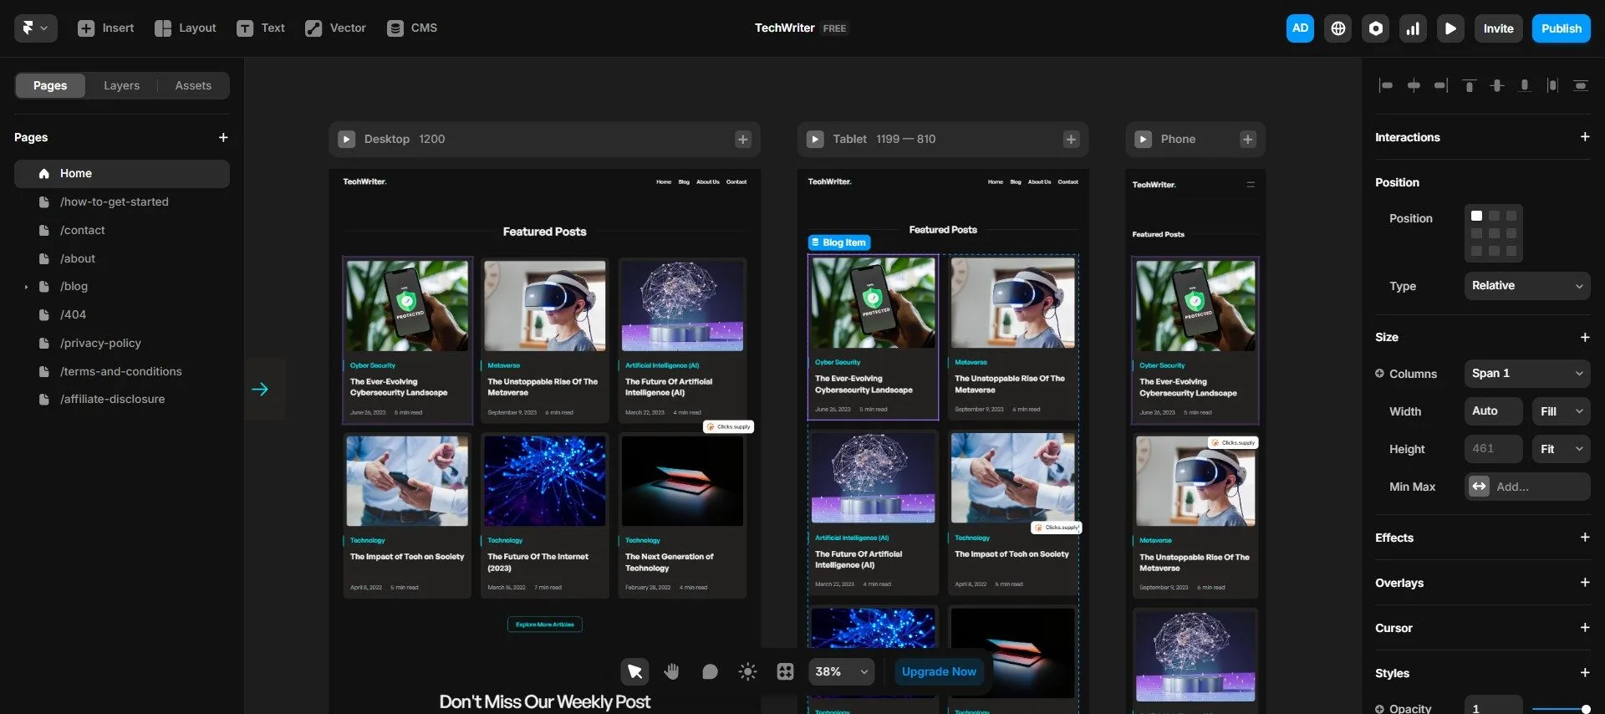The height and width of the screenshot is (714, 1605).
Task: Distribute selection horizontally
Action: (x=1552, y=85)
